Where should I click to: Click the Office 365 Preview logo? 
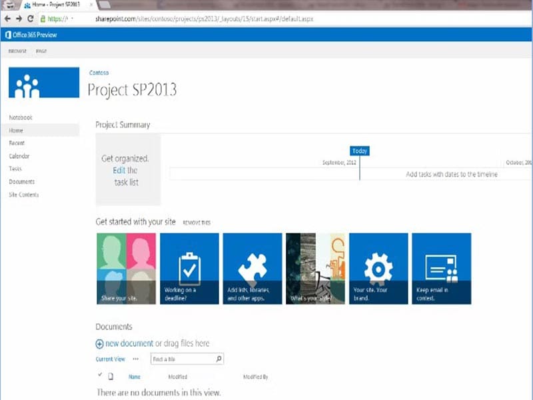pos(31,35)
